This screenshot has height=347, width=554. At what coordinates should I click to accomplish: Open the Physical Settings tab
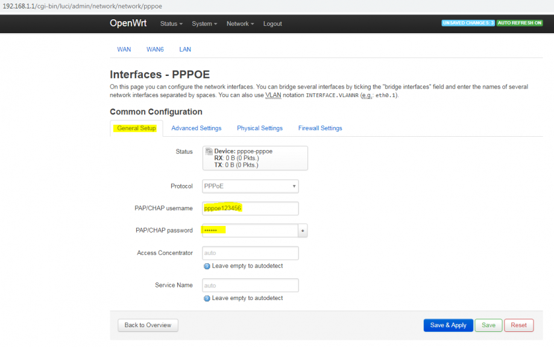click(259, 128)
